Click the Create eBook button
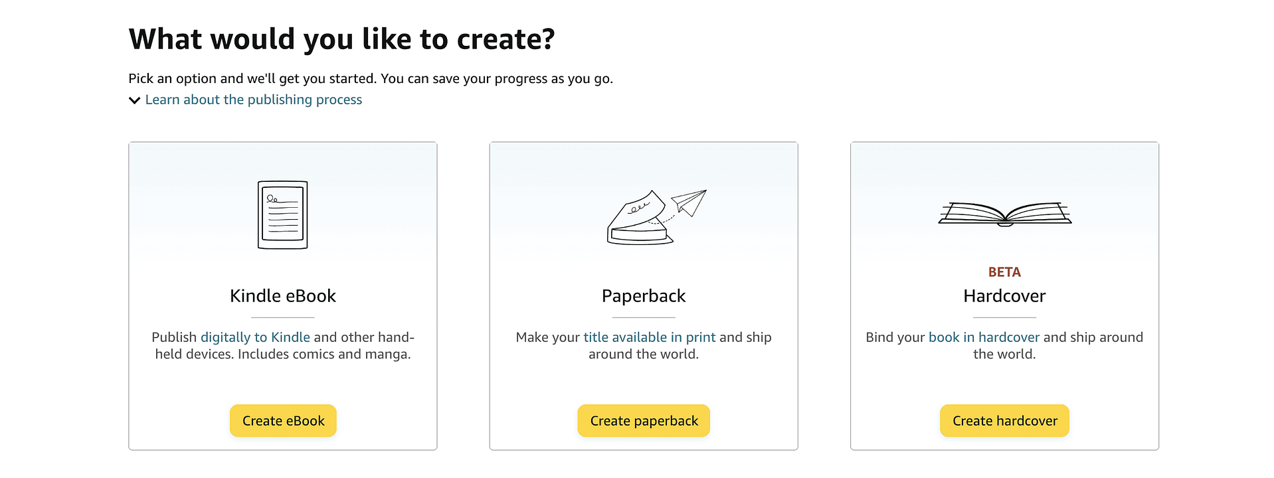 (x=282, y=420)
